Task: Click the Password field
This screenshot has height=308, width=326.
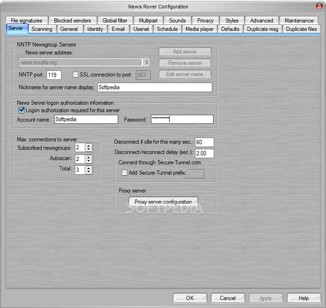Action: (182, 119)
